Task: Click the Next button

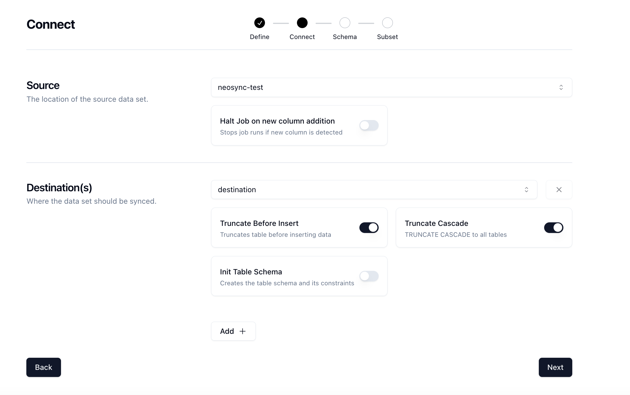Action: coord(555,367)
